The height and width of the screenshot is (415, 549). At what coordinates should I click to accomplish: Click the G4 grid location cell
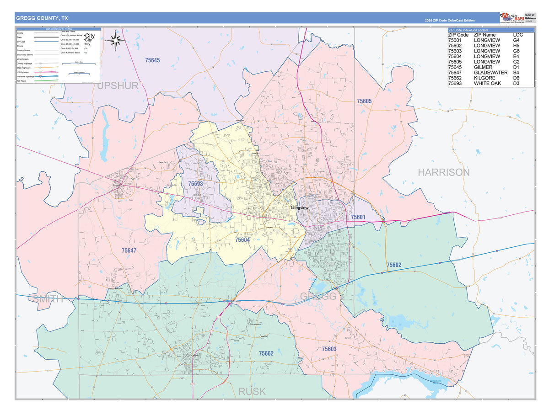pos(517,40)
